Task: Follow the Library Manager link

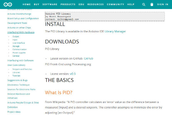Action: 115,31
